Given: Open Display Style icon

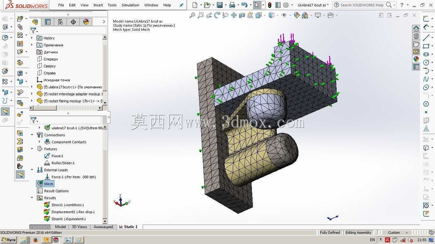Looking at the screenshot, I should point(271,15).
